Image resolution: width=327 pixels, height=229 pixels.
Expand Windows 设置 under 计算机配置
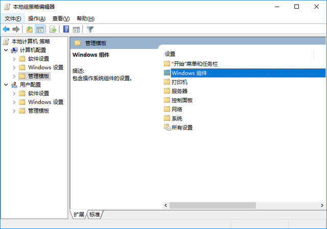tap(14, 67)
